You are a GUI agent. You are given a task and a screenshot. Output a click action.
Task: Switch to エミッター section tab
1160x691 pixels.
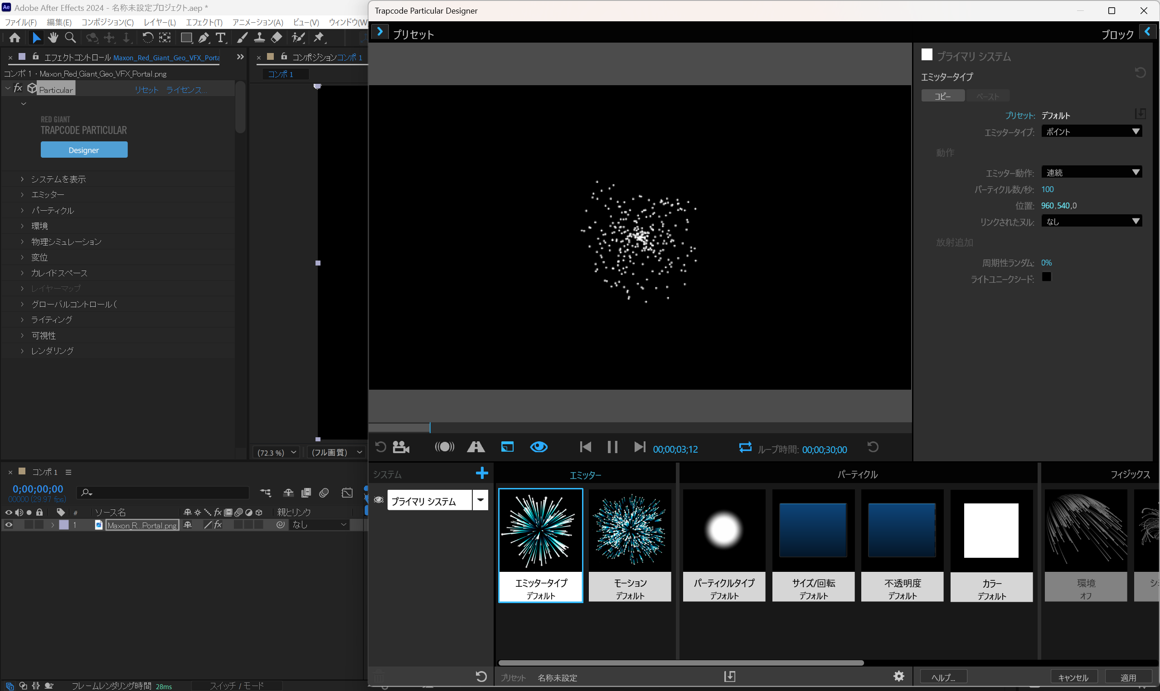585,475
